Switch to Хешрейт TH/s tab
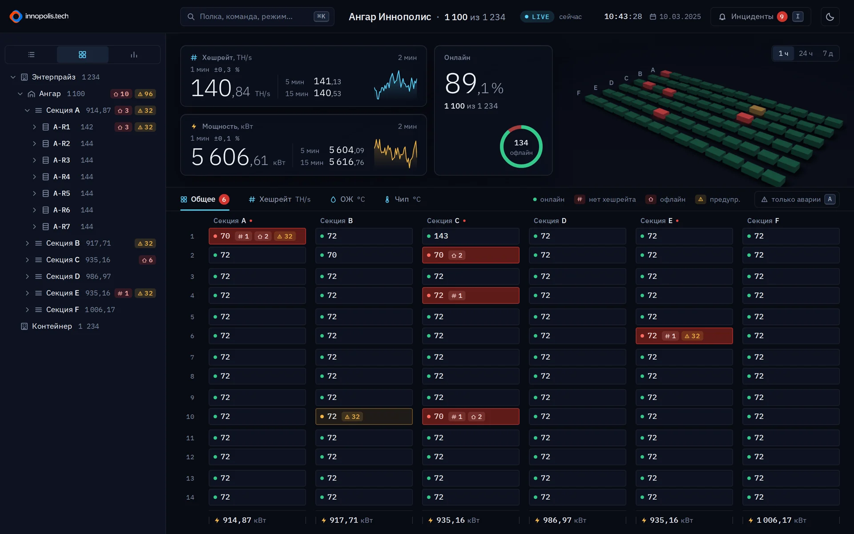Image resolution: width=854 pixels, height=534 pixels. click(279, 199)
